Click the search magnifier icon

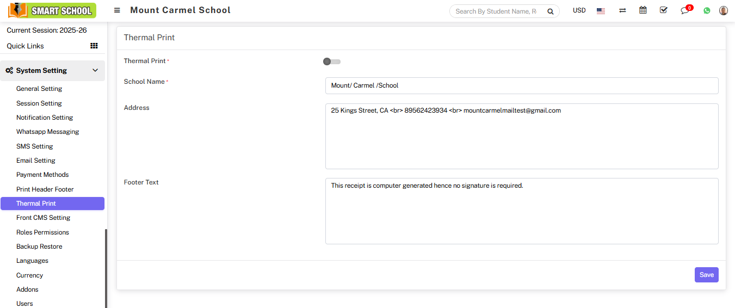point(550,11)
